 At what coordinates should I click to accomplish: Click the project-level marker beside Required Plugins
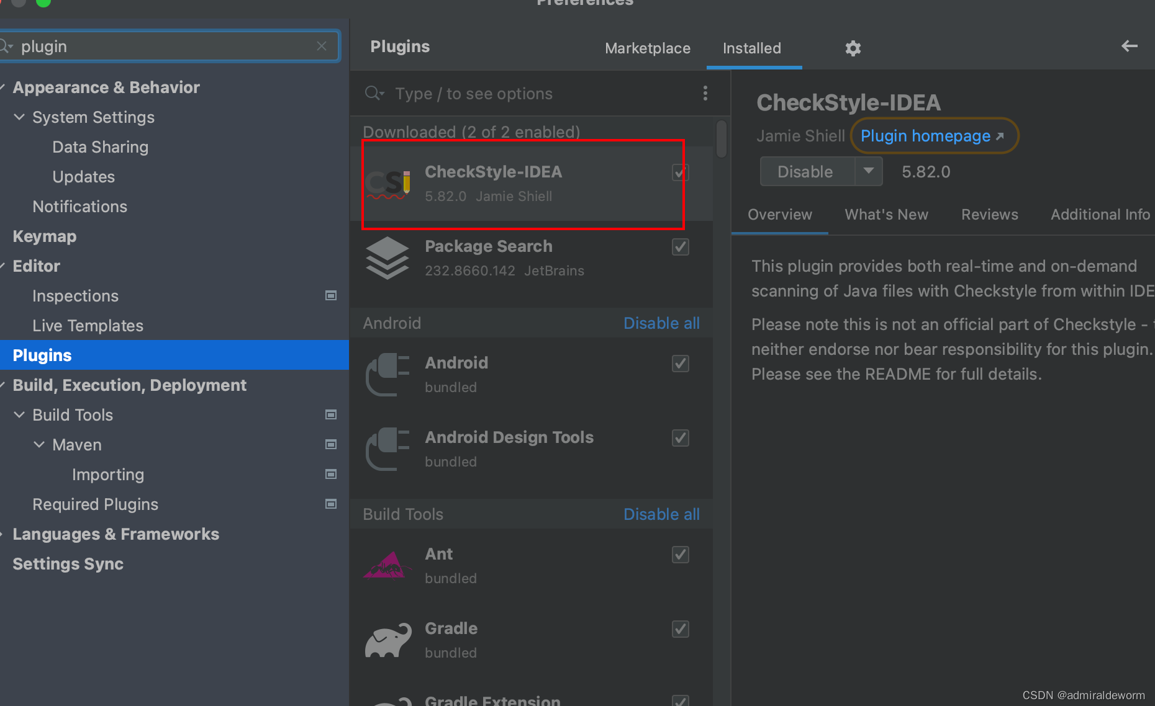pyautogui.click(x=331, y=504)
